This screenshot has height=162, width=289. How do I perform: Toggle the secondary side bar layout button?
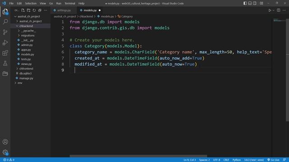(x=255, y=3)
